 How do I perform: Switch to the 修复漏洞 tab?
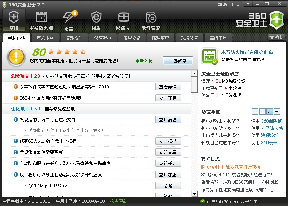click(103, 38)
